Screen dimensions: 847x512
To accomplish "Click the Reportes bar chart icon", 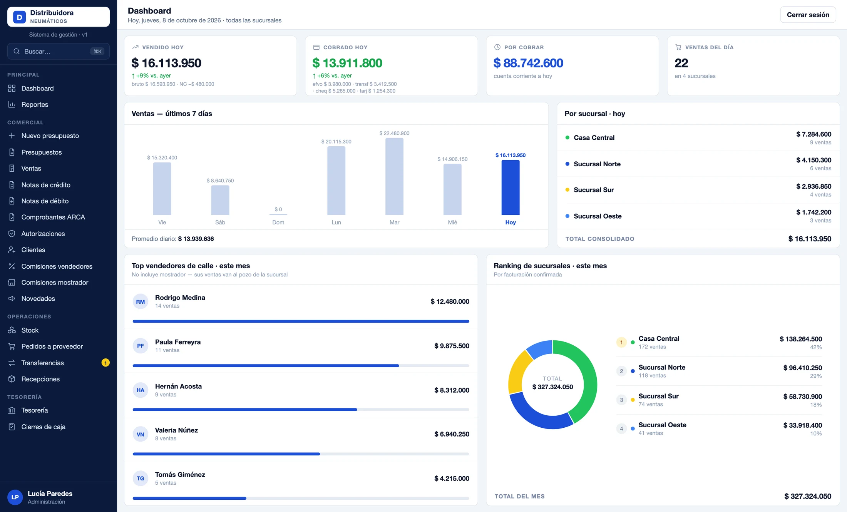I will (x=12, y=105).
